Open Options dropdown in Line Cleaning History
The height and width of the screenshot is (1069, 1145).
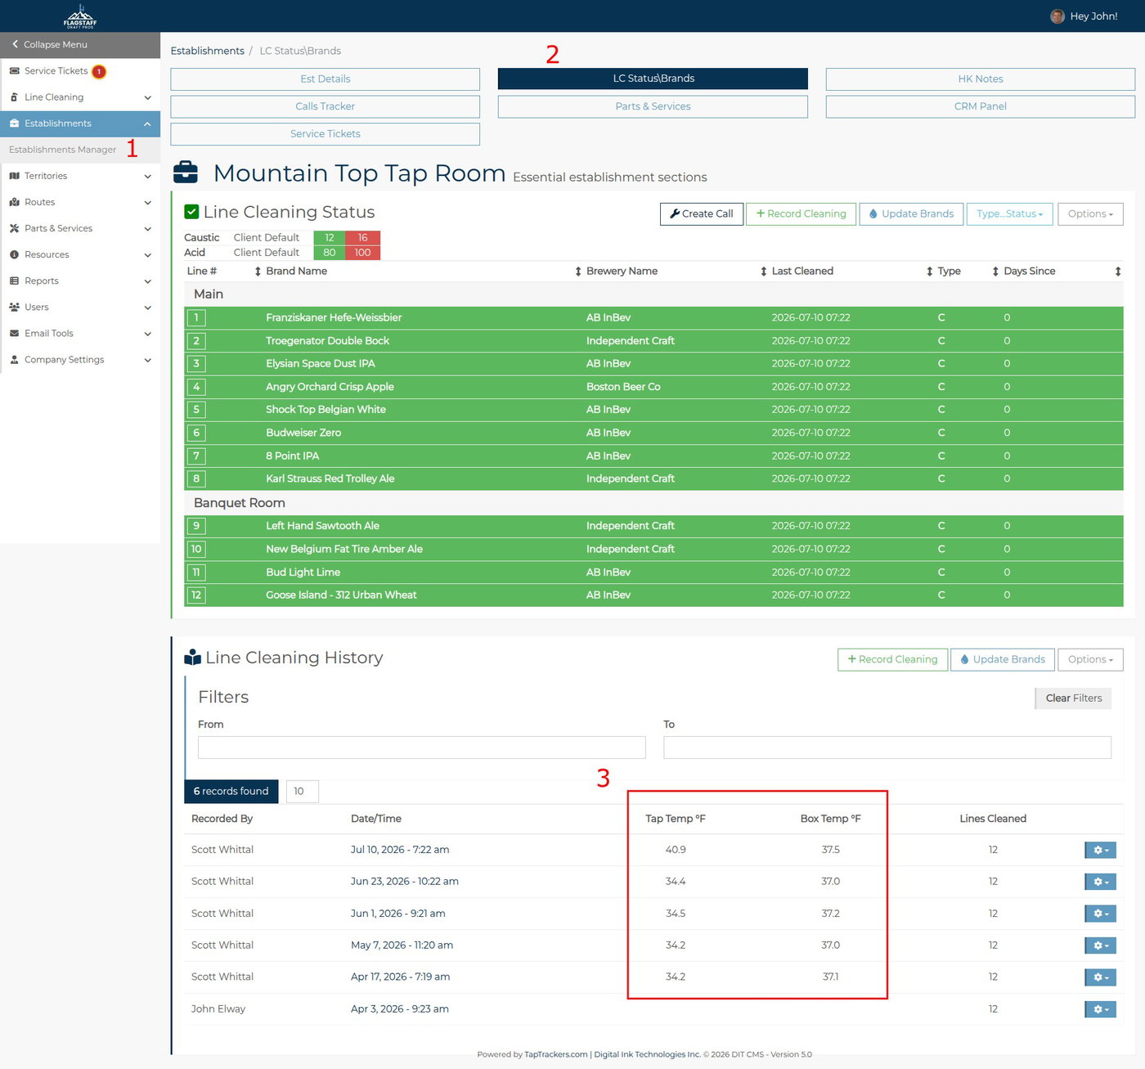(1090, 659)
